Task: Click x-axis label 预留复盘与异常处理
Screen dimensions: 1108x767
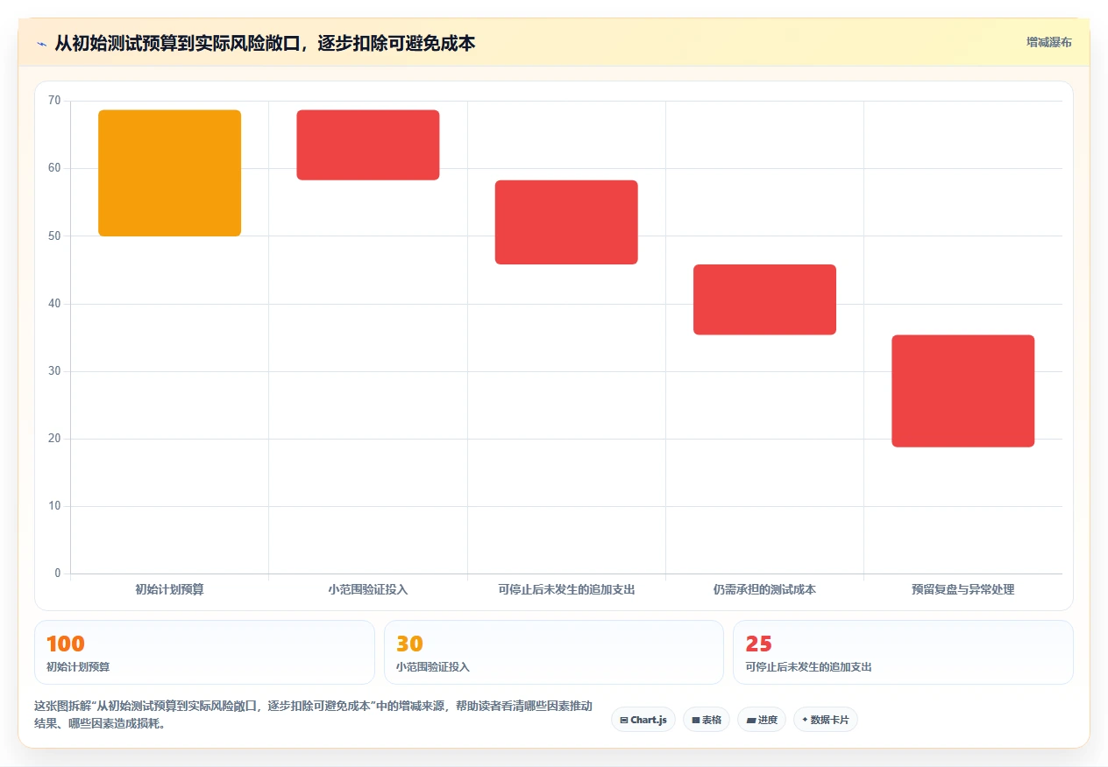Action: pos(963,590)
